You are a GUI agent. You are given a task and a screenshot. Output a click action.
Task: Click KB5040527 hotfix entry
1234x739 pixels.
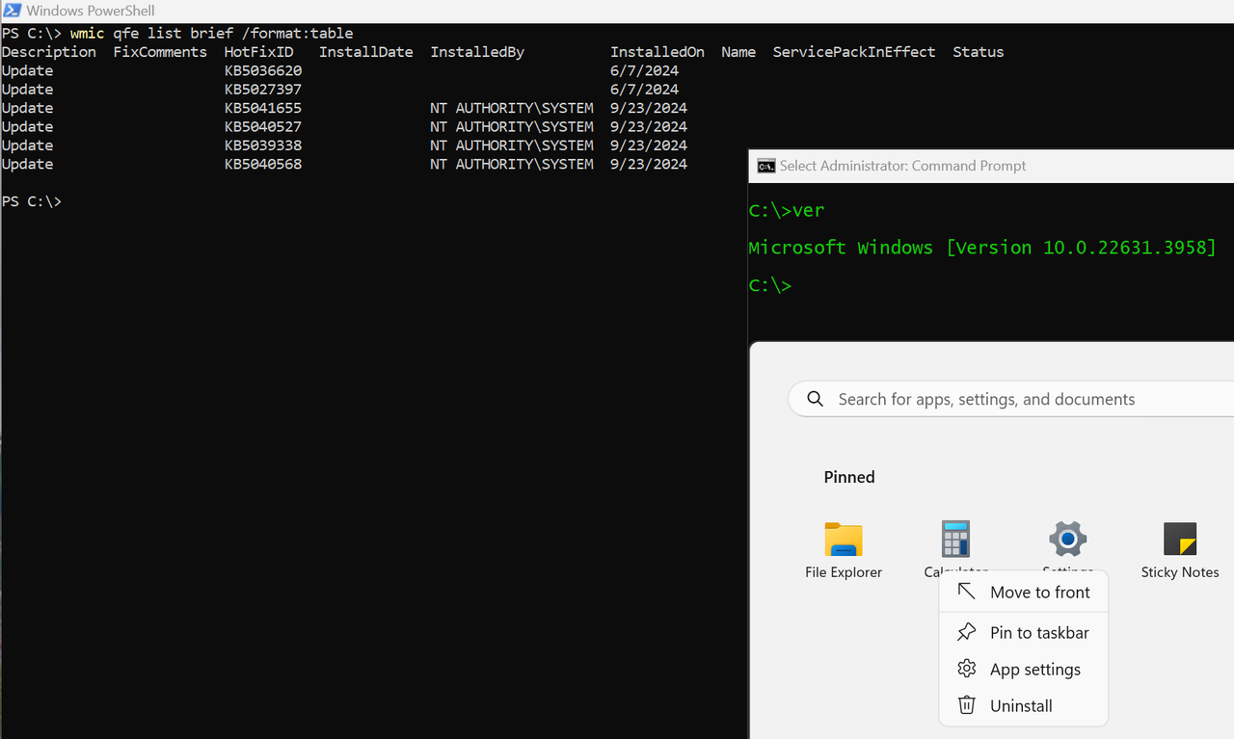263,126
